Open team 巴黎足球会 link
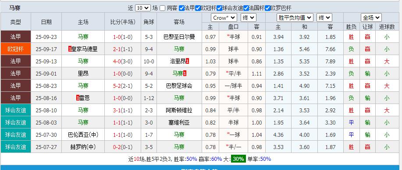 click(179, 86)
